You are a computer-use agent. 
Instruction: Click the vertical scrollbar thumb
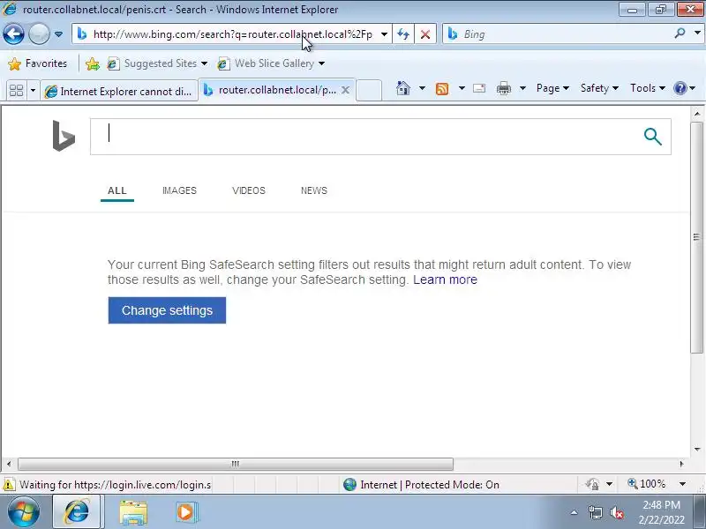pos(696,236)
